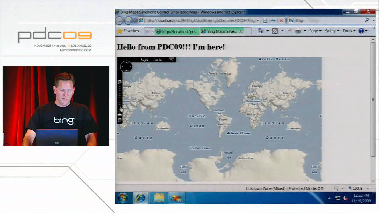Open Favorites star button
This screenshot has height=213, width=379.
pyautogui.click(x=128, y=31)
